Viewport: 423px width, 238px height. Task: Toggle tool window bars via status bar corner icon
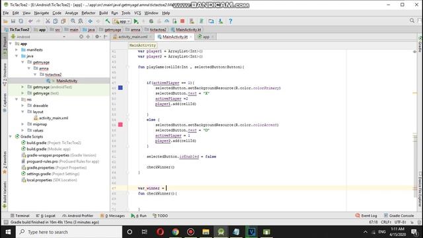tap(6, 222)
